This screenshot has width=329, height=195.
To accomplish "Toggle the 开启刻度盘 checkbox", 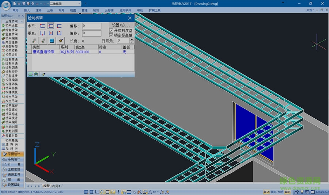I will click(111, 30).
